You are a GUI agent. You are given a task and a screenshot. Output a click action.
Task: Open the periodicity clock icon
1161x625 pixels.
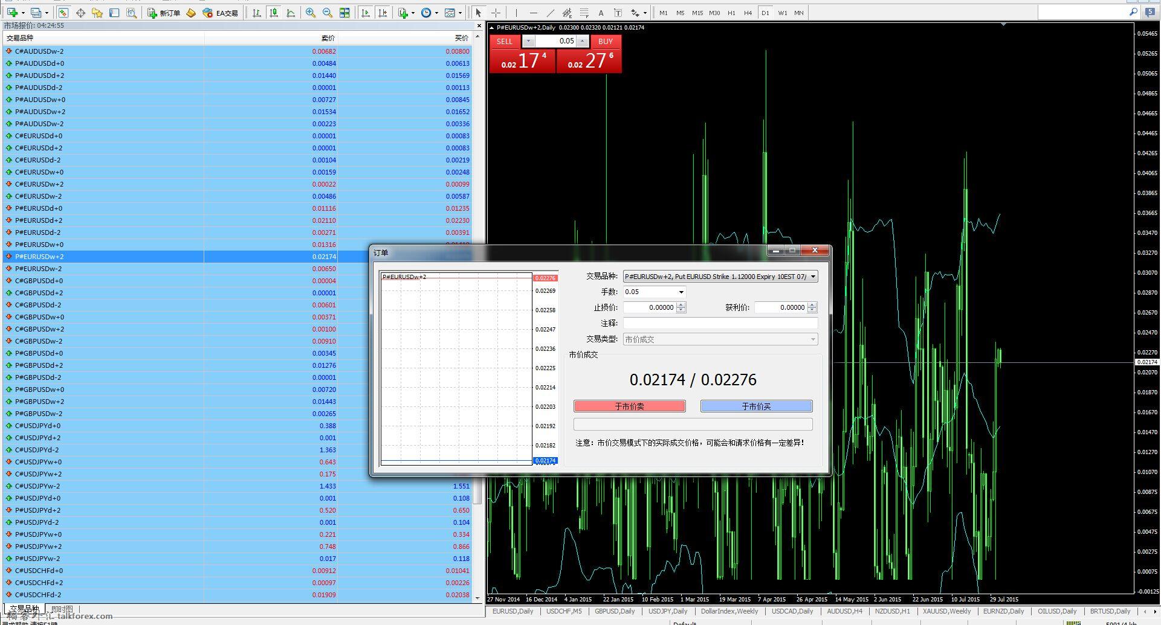coord(427,13)
